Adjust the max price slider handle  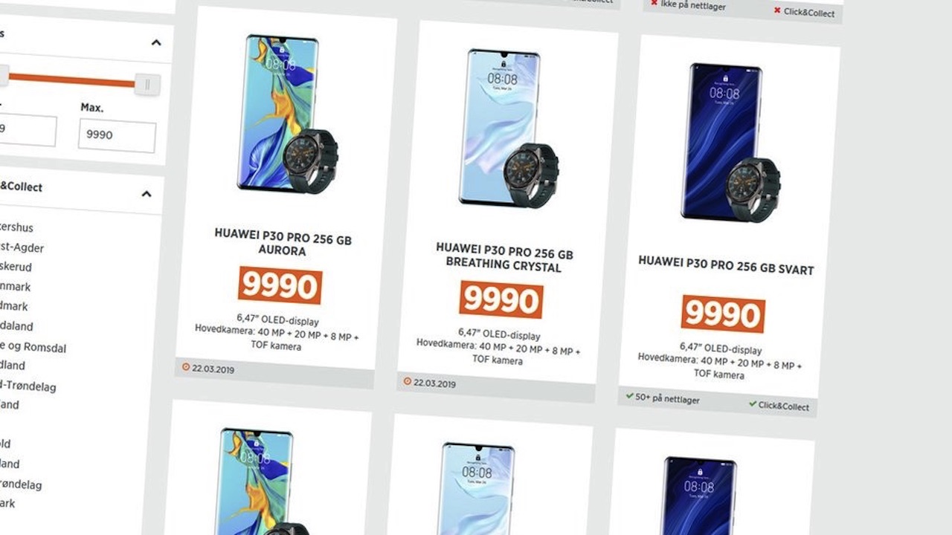(147, 84)
